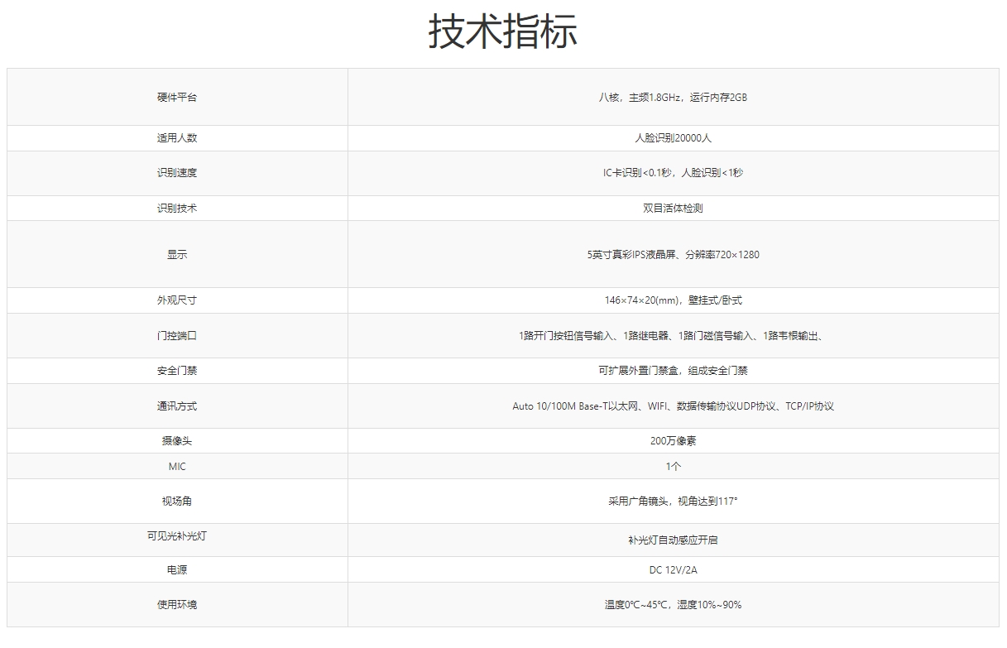Click the 识别速度 row label
1007x648 pixels.
coord(177,173)
